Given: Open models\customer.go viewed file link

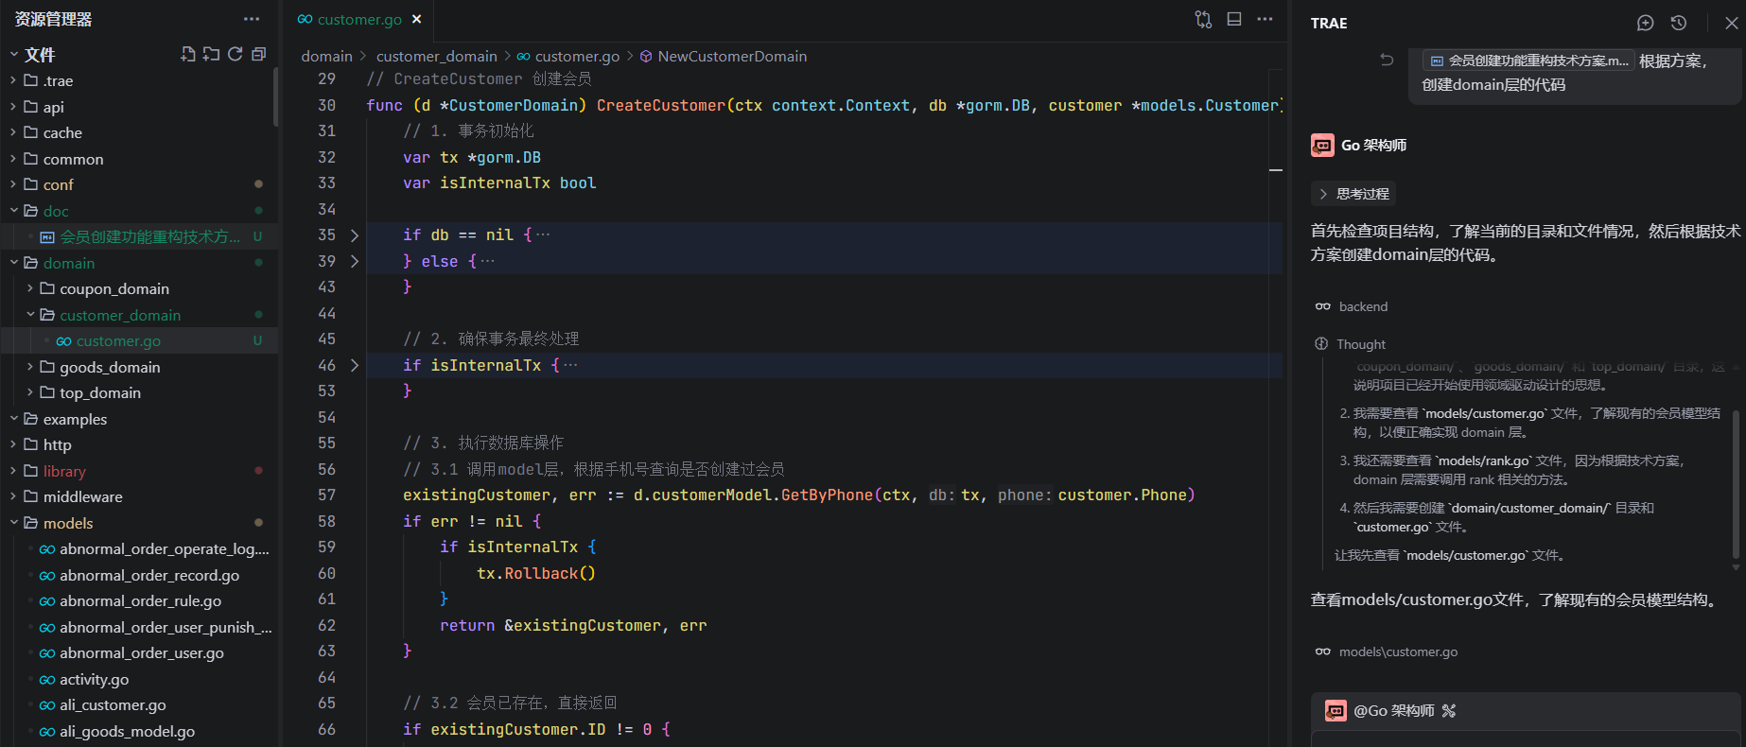Looking at the screenshot, I should pos(1398,651).
